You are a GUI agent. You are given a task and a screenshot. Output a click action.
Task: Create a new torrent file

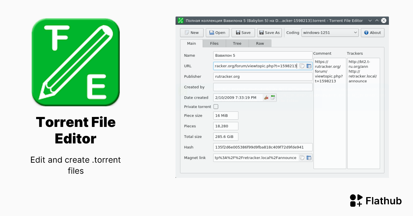192,32
